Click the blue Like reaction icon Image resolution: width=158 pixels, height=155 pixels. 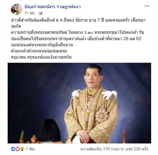(x=13, y=149)
